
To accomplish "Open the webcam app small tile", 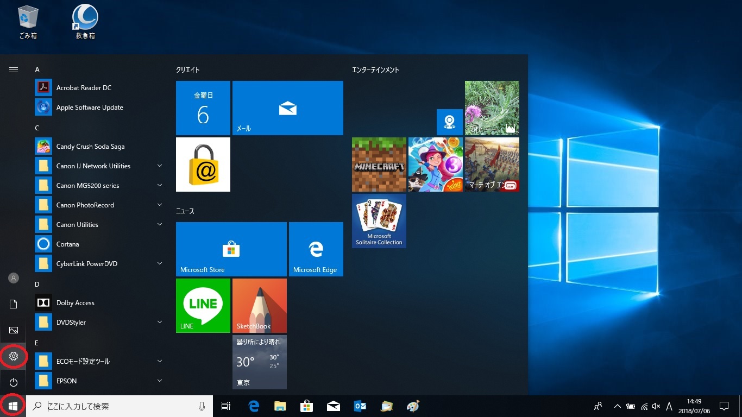I will click(450, 122).
